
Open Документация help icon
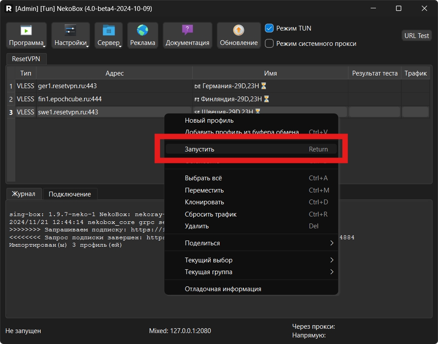point(187,31)
